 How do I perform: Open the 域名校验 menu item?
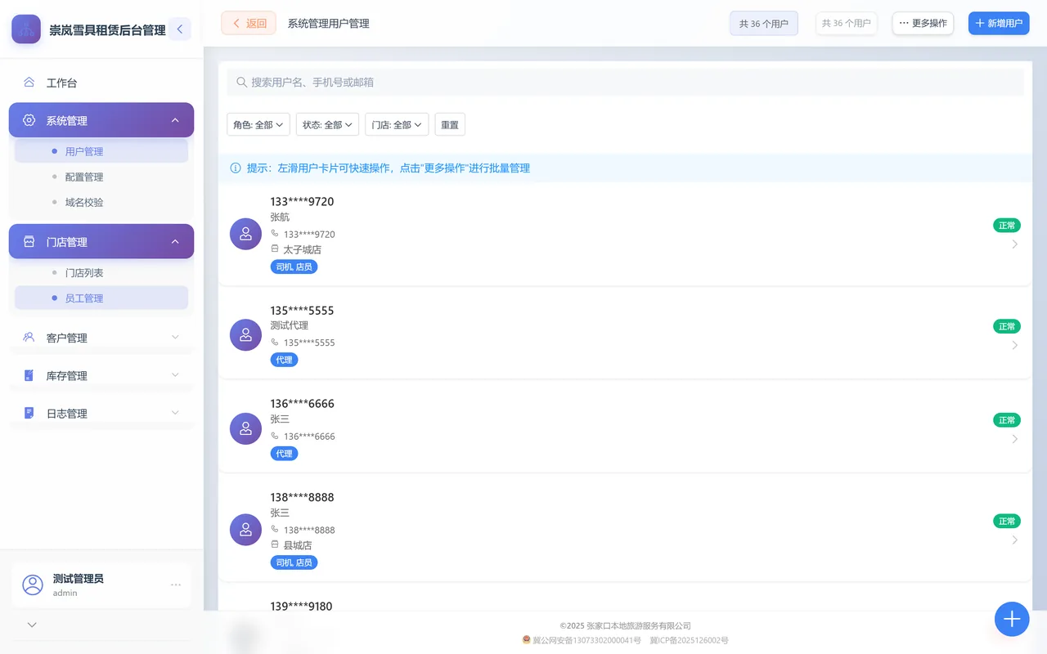[101, 202]
